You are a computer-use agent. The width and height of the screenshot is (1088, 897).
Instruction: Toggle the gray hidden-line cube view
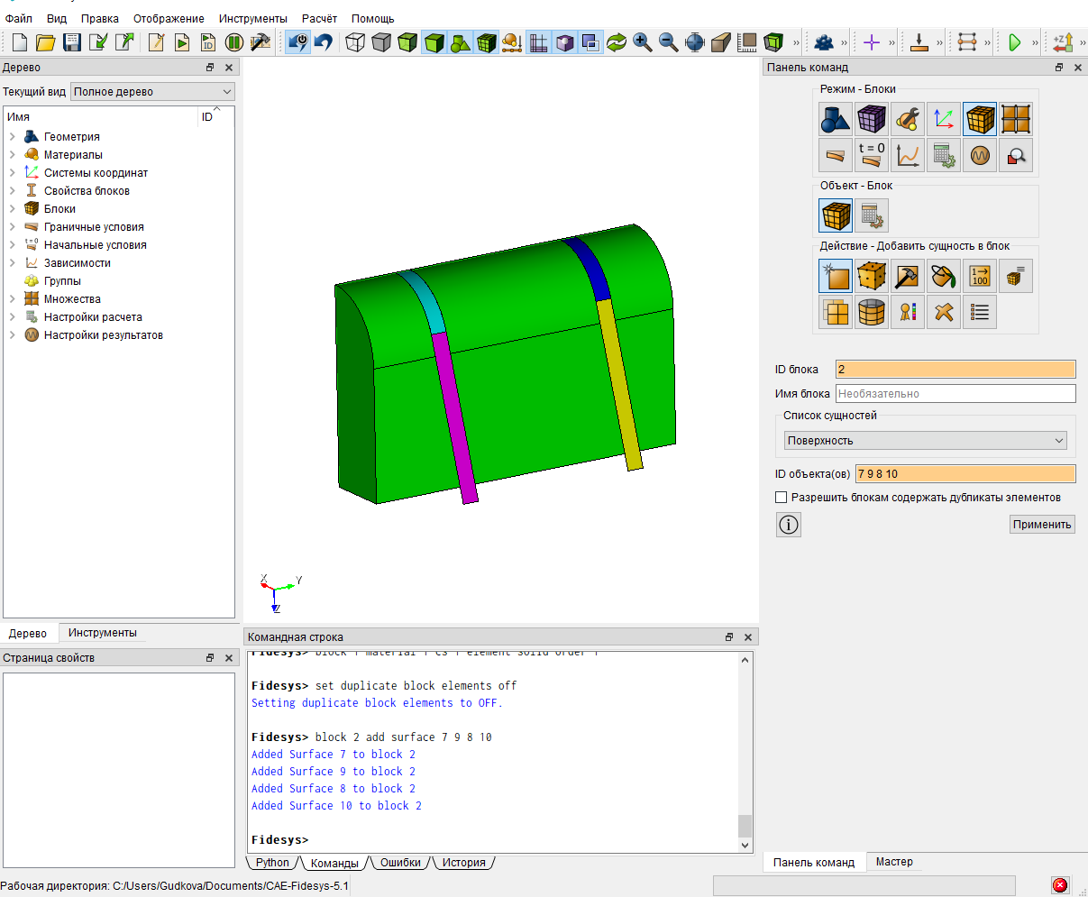click(x=381, y=42)
